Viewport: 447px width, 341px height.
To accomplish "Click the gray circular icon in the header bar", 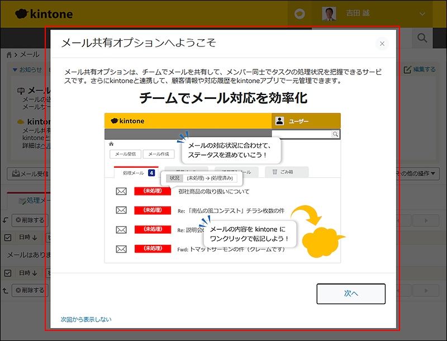I will 300,13.
